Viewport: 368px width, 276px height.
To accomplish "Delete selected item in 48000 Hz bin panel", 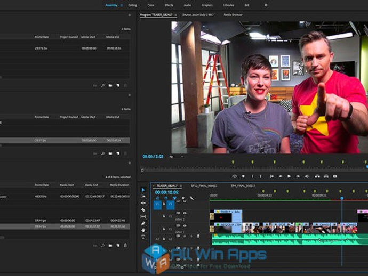I will 125,246.
